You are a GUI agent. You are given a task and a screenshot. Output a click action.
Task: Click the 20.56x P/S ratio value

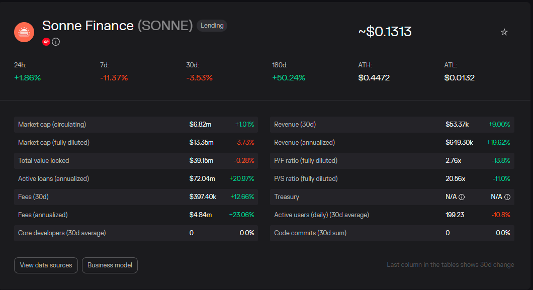coord(456,178)
